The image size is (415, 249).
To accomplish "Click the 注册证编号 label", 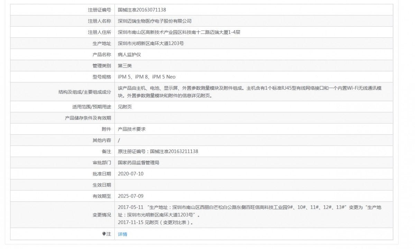I will click(100, 10).
